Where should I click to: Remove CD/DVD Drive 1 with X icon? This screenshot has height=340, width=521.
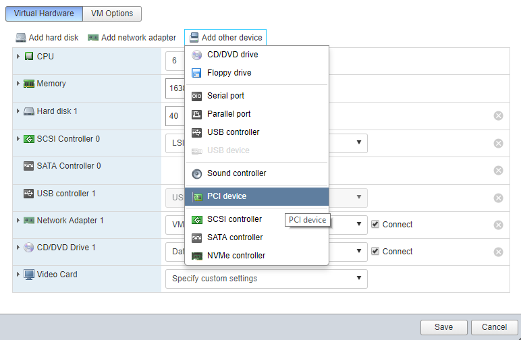(498, 252)
